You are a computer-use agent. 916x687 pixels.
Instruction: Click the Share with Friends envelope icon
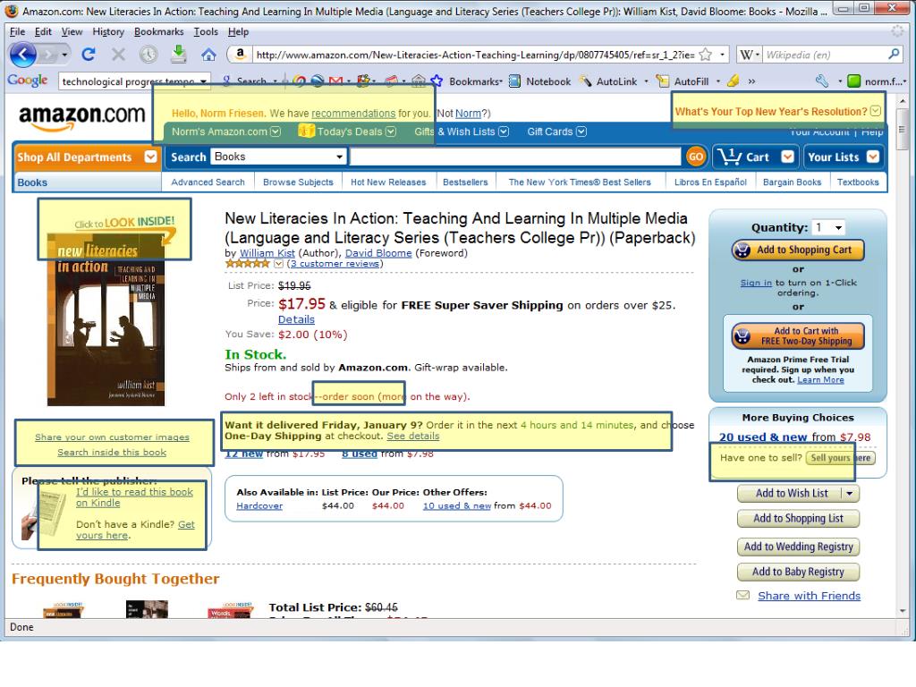(x=742, y=595)
